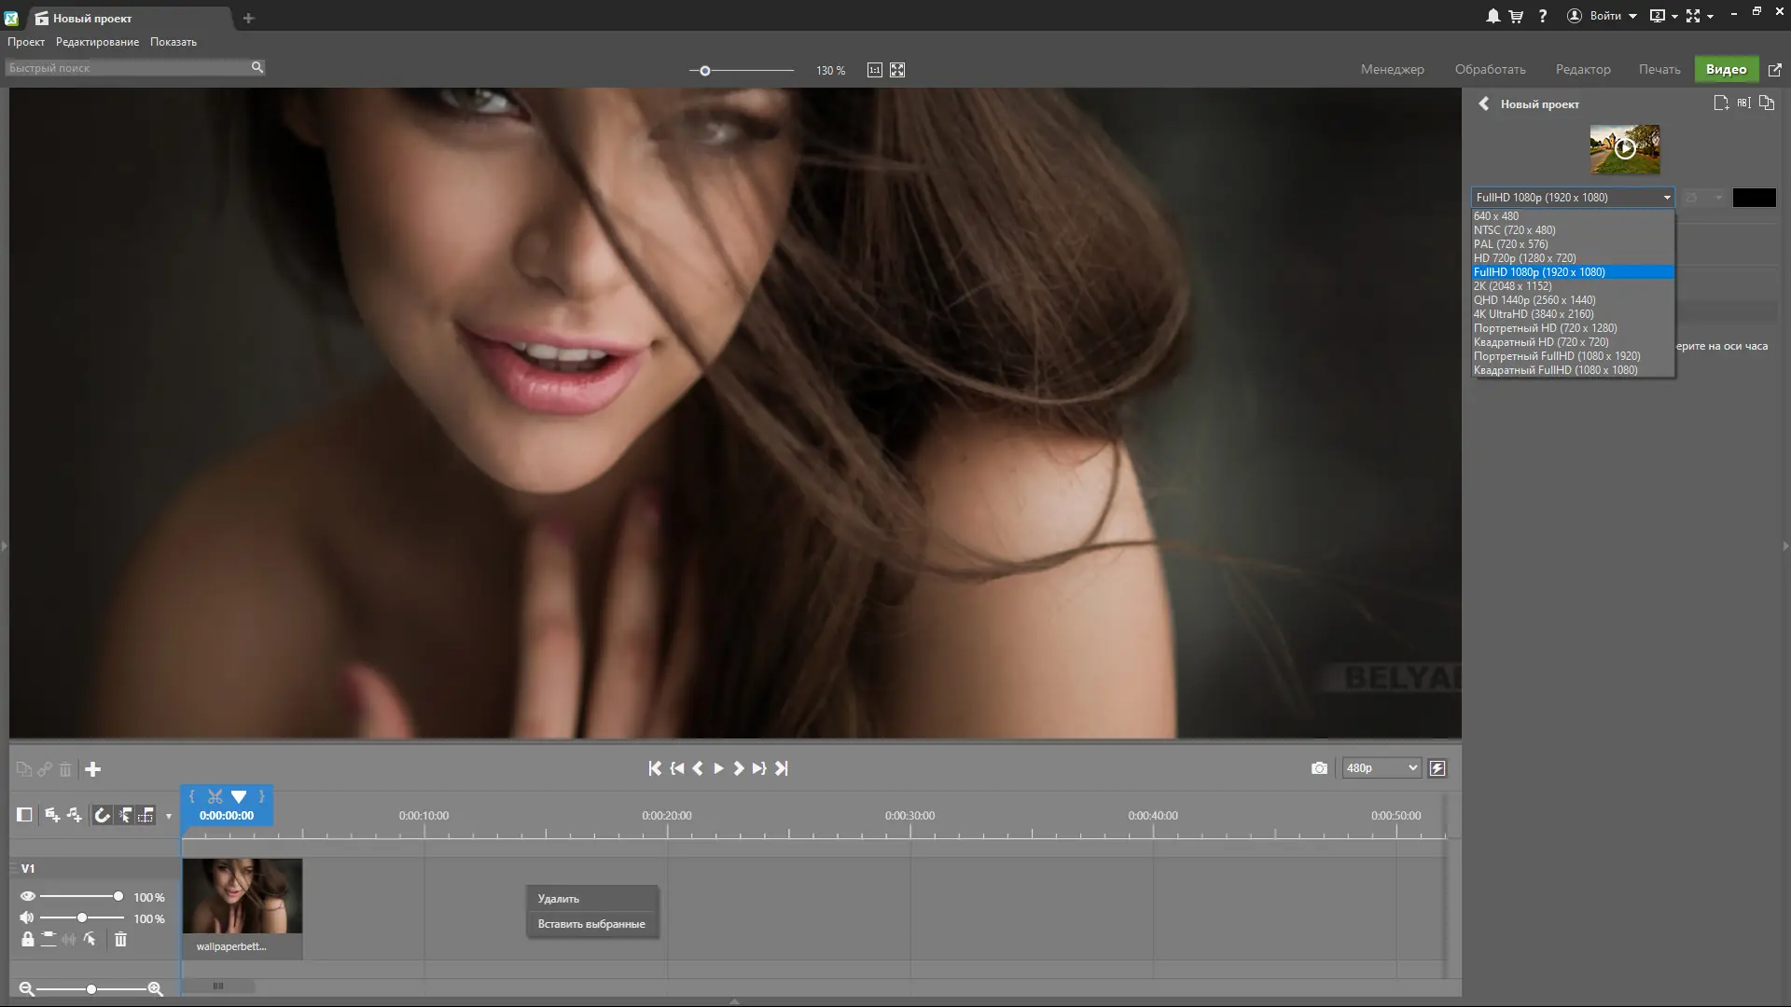Lock track V1 with the padlock icon

[26, 940]
